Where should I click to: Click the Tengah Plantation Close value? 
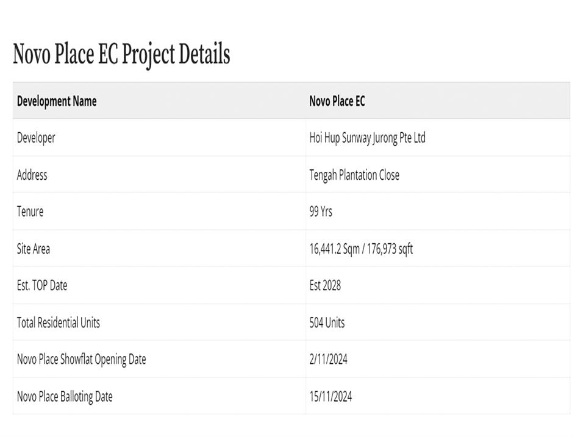(x=354, y=175)
